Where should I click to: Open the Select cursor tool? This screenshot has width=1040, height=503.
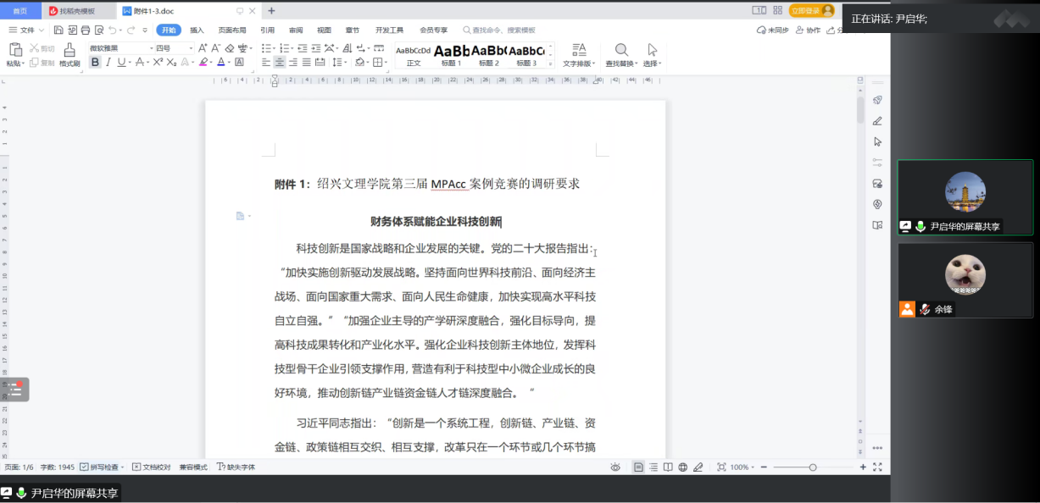[x=651, y=54]
